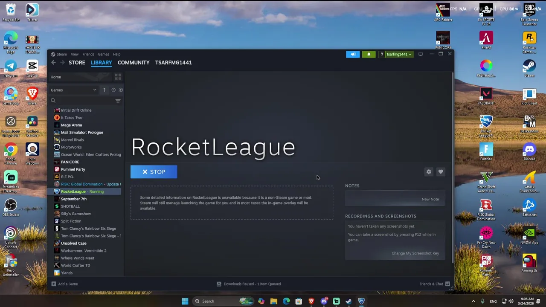This screenshot has height=307, width=546.
Task: Open the Big Picture mode monitor icon
Action: pyautogui.click(x=420, y=54)
